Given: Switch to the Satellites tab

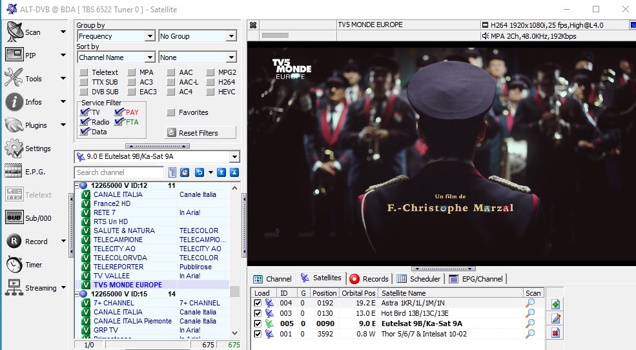Looking at the screenshot, I should [x=321, y=278].
